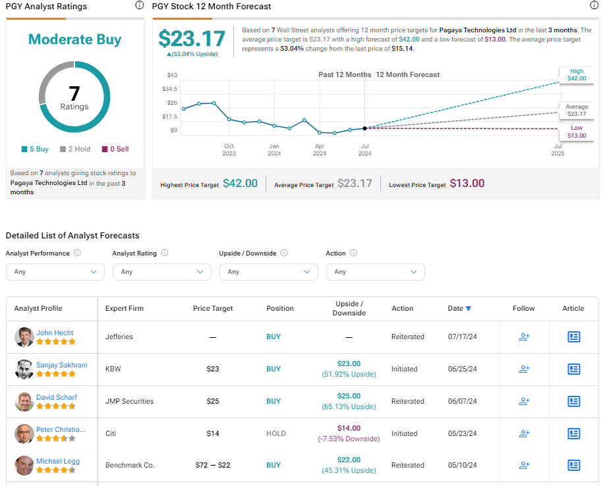Follow analyst Peter Christiansen icon

tap(524, 434)
